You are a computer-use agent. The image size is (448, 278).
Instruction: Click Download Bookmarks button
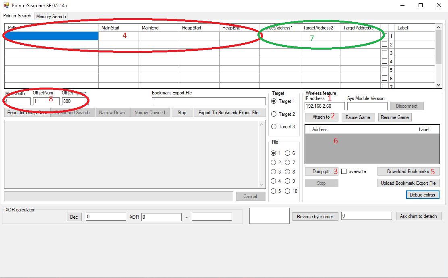point(408,171)
